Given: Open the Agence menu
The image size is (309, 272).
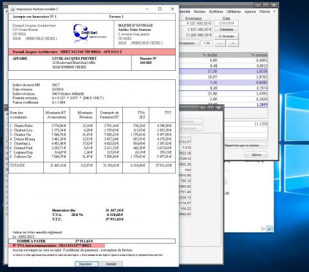Looking at the screenshot, I should [250, 12].
